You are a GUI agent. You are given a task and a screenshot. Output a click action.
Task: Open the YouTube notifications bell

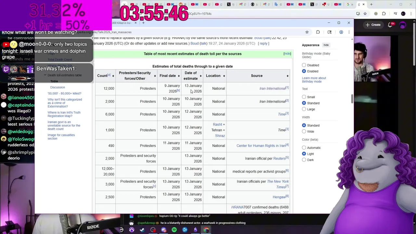(391, 25)
